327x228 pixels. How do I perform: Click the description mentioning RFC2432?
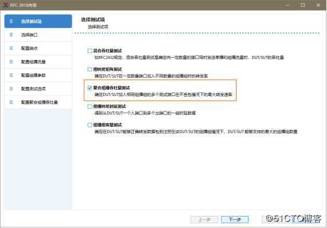[x=189, y=57]
